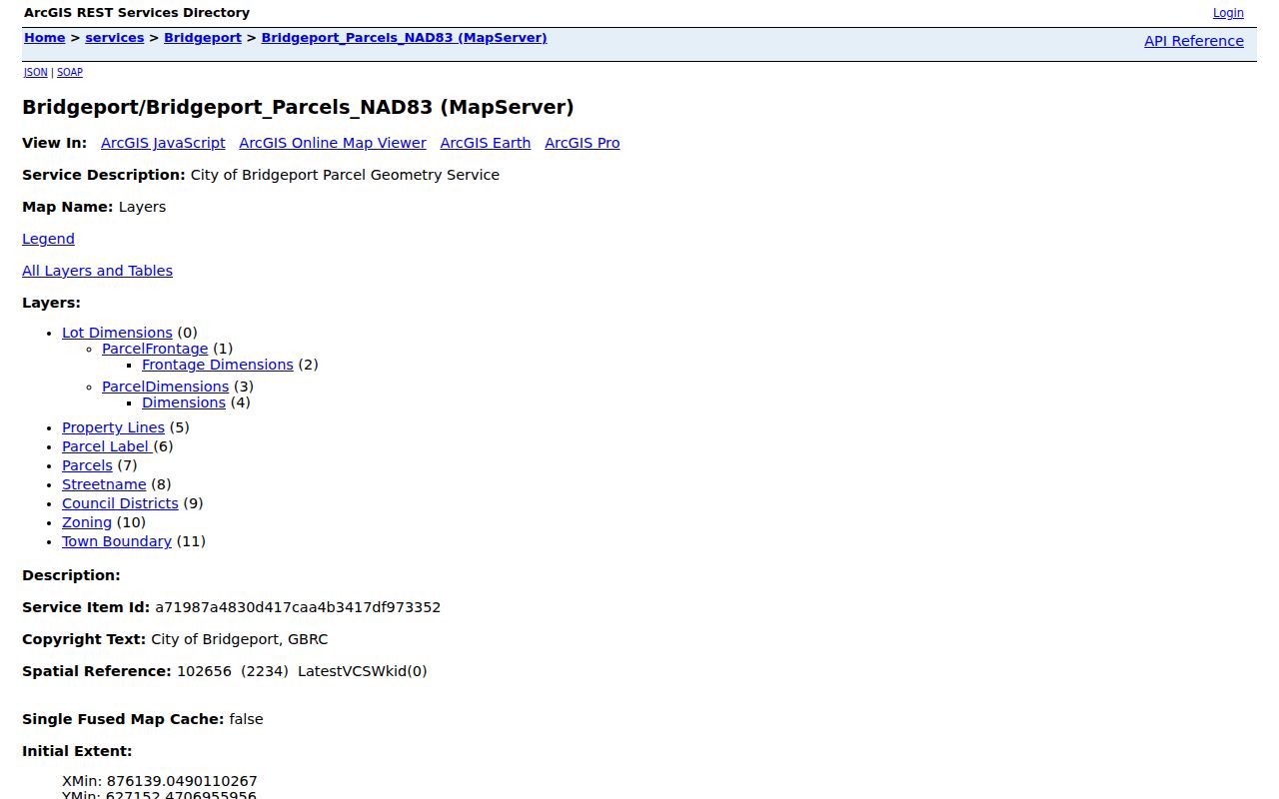Open All Layers and Tables
1279x799 pixels.
(97, 271)
